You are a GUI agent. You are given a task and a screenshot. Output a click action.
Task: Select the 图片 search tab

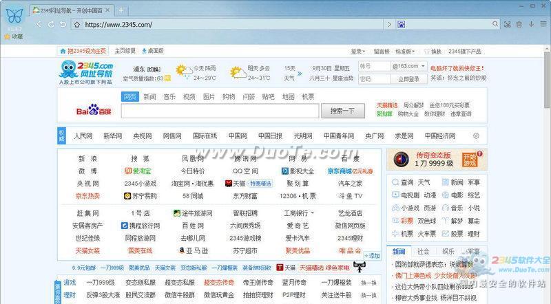(x=209, y=96)
